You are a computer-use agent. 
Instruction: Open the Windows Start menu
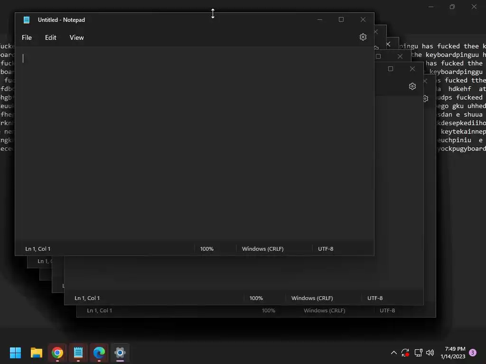[15, 353]
